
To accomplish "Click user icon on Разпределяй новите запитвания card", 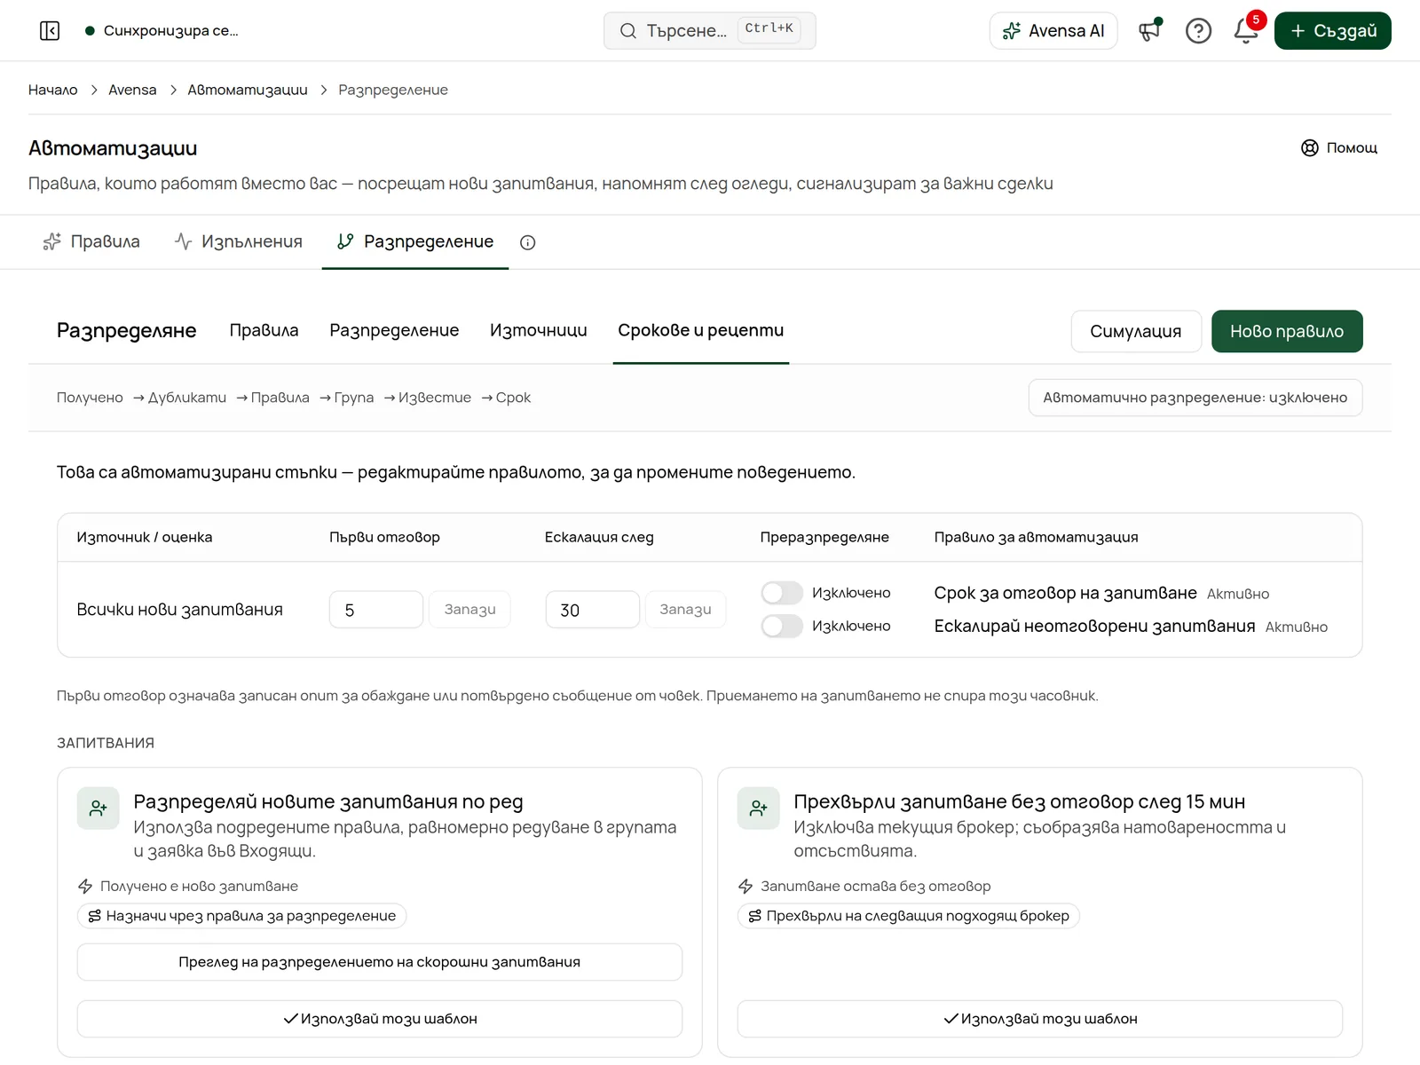I will (99, 808).
